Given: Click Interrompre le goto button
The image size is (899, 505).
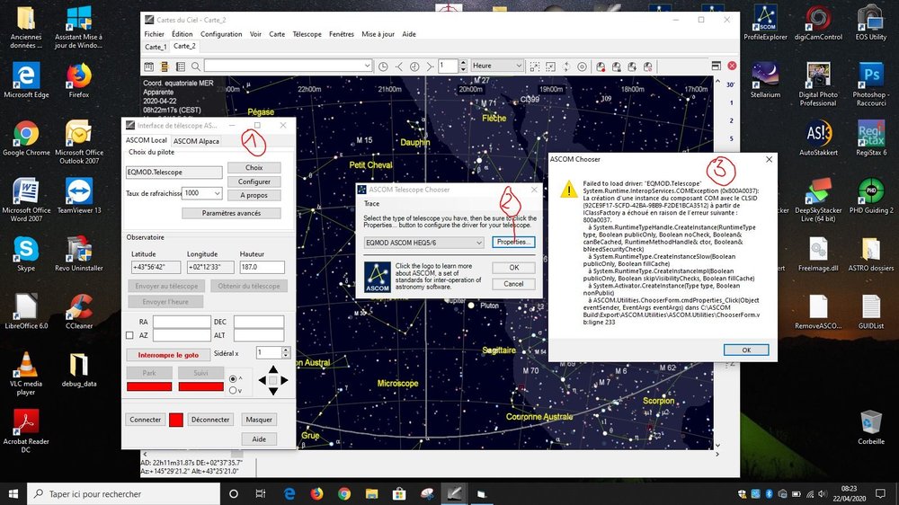Looking at the screenshot, I should (168, 355).
